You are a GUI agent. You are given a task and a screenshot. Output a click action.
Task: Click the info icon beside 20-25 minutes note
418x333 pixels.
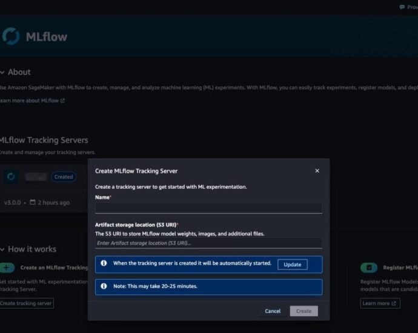pyautogui.click(x=104, y=286)
